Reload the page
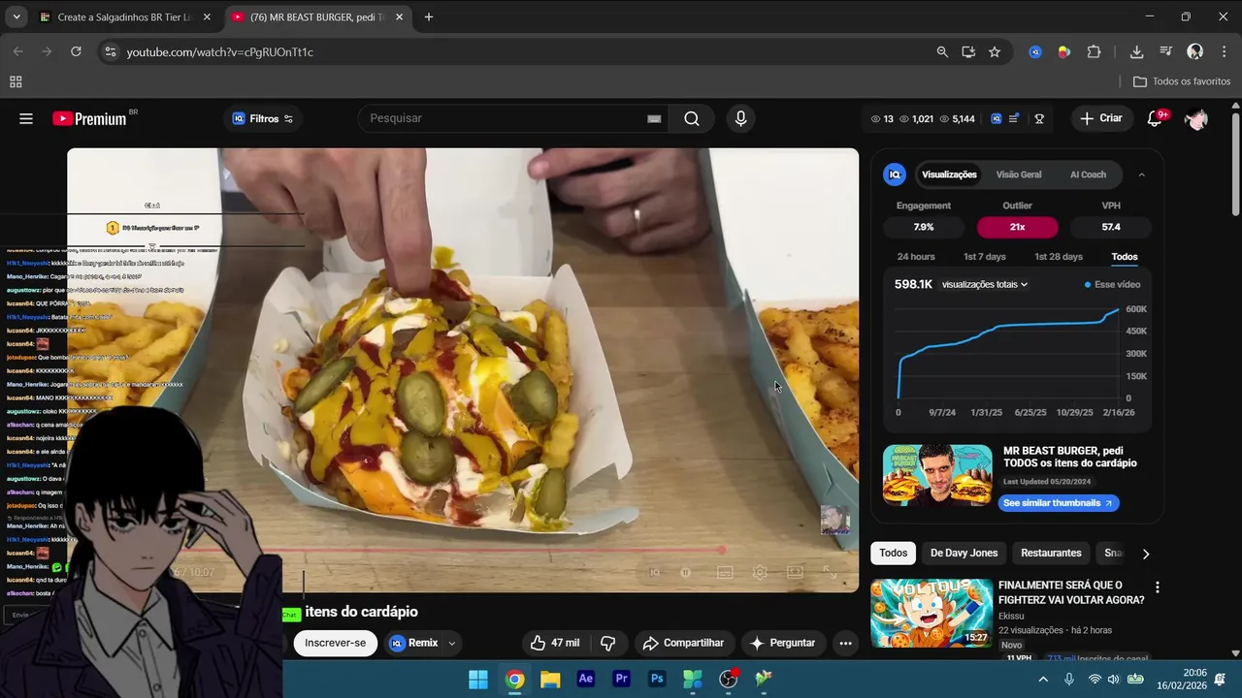Screen dimensions: 1242x698 click(x=76, y=51)
